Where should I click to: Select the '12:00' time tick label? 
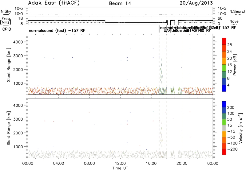(x=120, y=164)
